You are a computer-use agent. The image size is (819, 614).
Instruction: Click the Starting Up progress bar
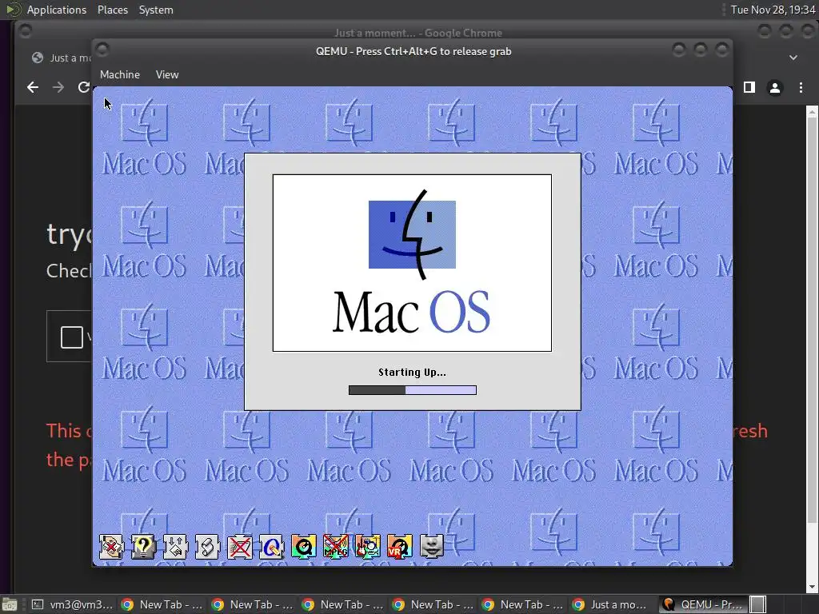click(x=413, y=390)
